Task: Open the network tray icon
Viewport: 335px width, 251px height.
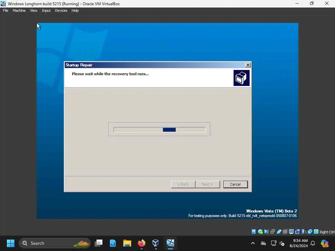Action: [273, 243]
